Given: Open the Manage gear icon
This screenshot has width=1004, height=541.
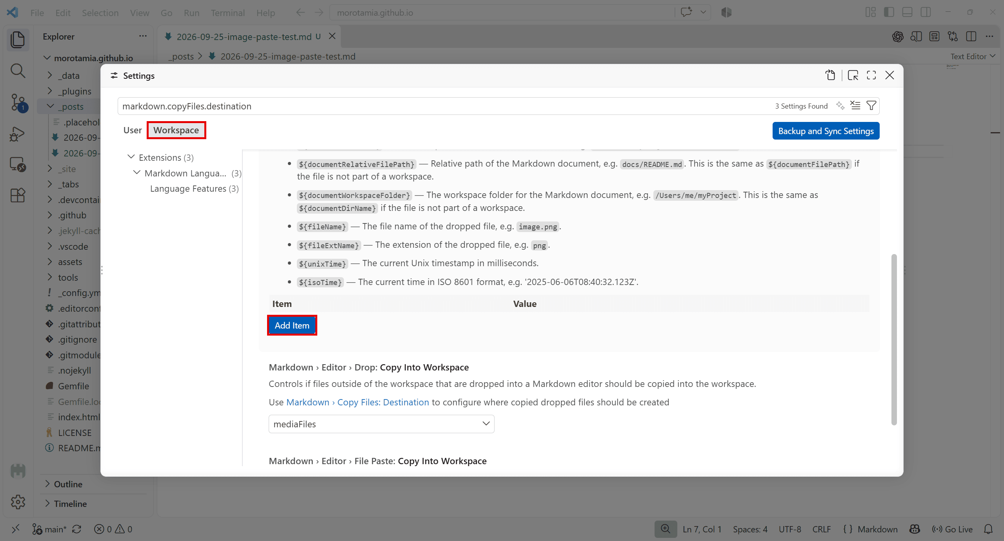Looking at the screenshot, I should (x=18, y=502).
